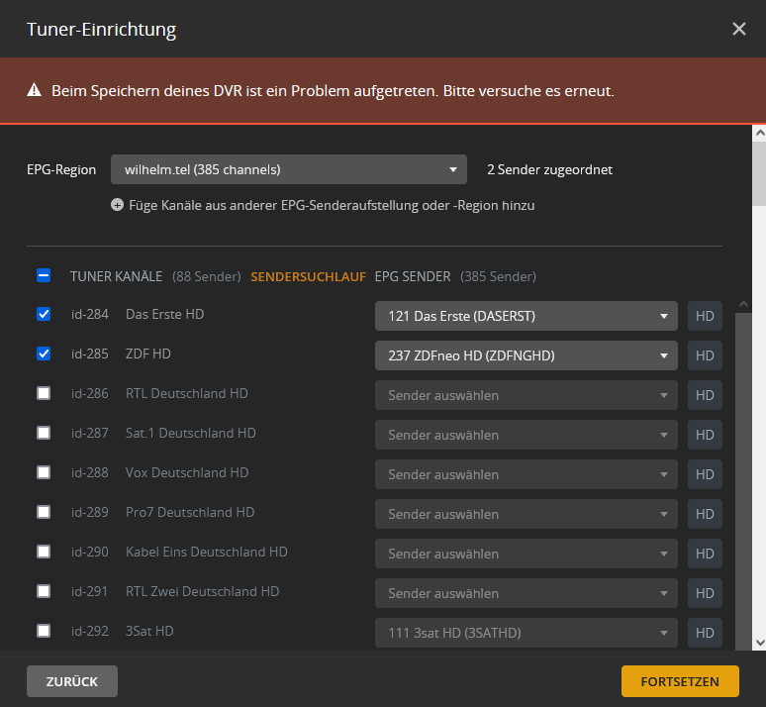Toggle HD badge for RTL Deutschland HD

[x=705, y=395]
